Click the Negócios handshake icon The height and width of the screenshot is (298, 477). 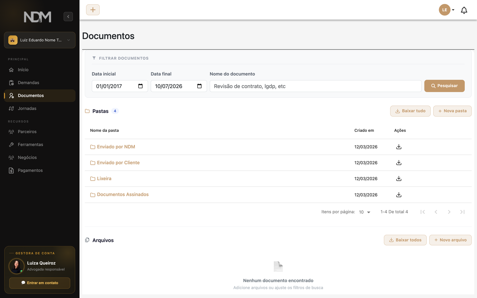11,157
